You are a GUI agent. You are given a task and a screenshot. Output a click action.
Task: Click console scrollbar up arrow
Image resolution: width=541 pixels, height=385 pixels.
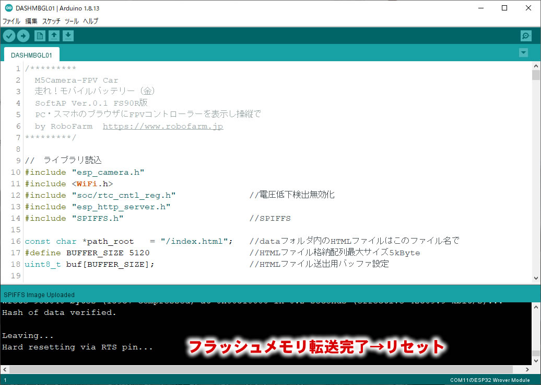pyautogui.click(x=536, y=307)
